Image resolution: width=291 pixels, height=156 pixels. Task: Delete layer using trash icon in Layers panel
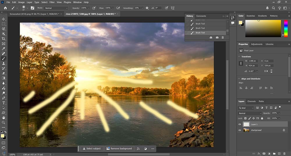(284, 153)
